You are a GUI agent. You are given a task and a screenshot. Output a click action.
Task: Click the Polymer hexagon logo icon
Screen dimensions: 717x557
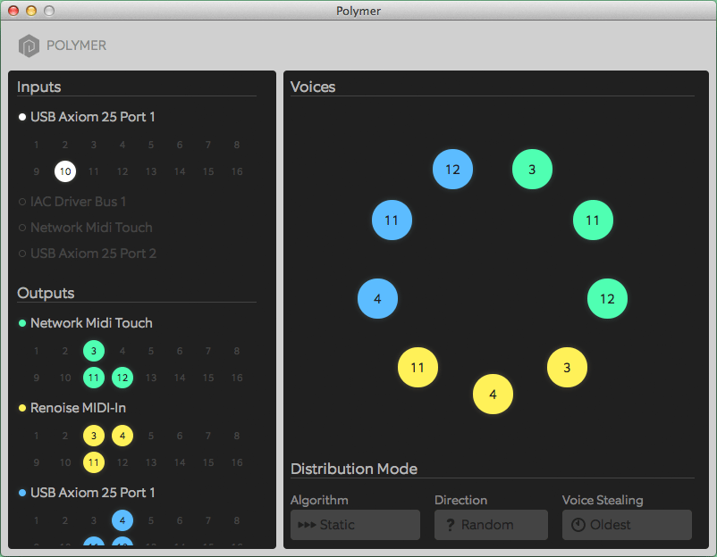pyautogui.click(x=29, y=46)
